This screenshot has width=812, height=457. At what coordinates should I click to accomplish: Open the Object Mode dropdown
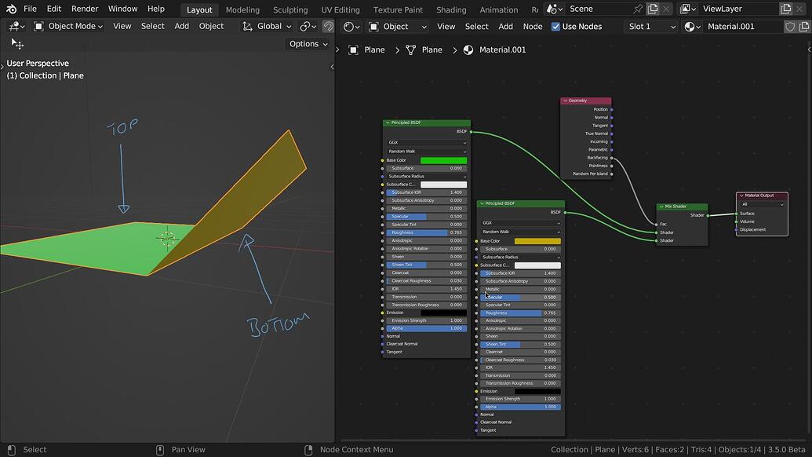point(68,26)
